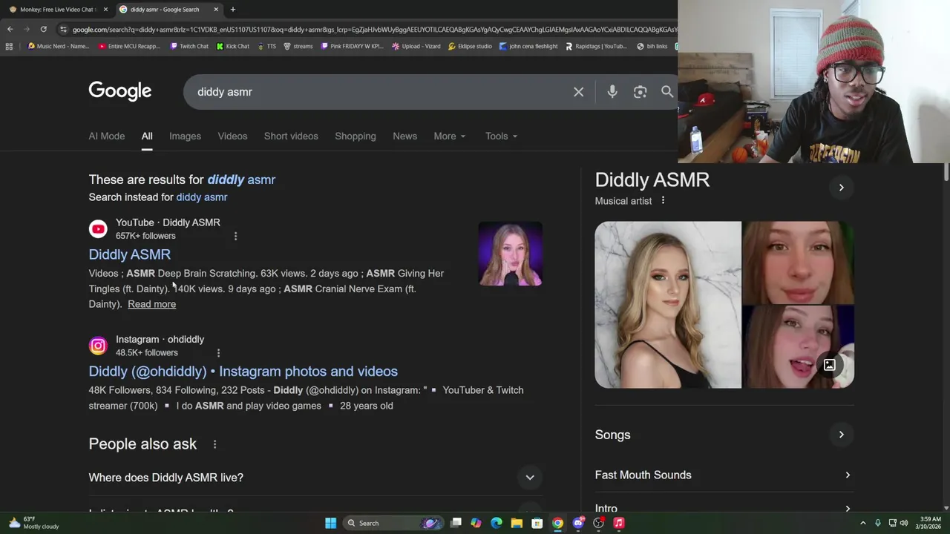Open the Tools dropdown

501,136
